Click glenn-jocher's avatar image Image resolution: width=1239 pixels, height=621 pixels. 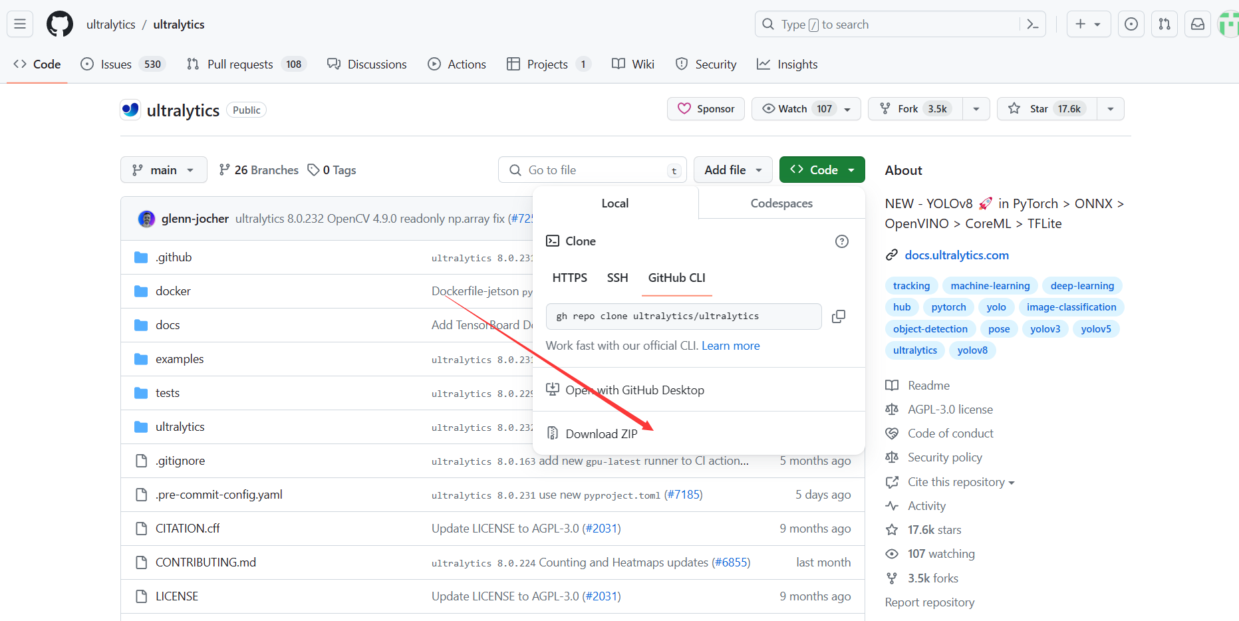[146, 219]
